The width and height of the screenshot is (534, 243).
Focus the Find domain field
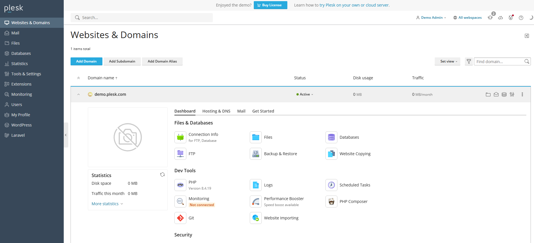coord(502,61)
